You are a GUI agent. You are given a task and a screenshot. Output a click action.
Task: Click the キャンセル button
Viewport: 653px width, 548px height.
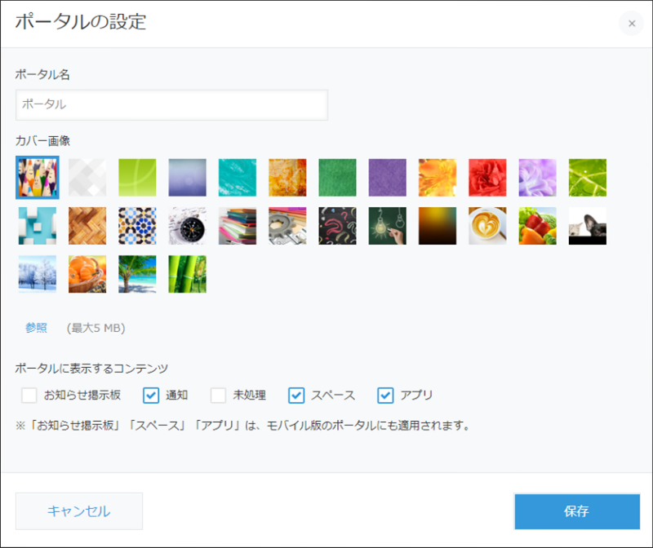(x=79, y=511)
